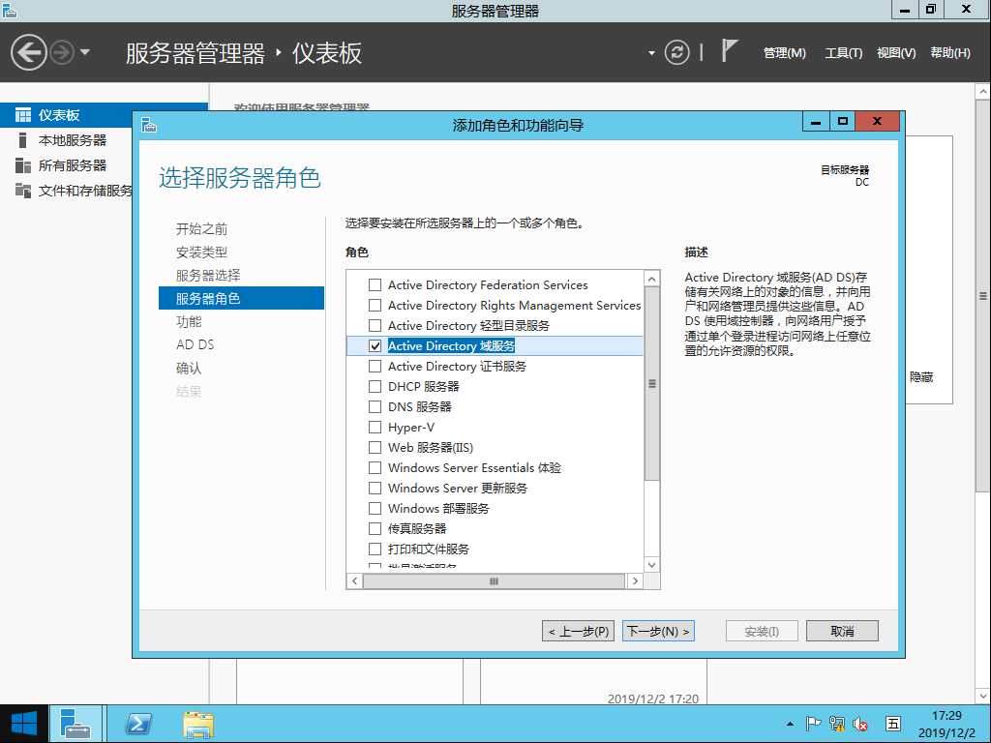
Task: Maximize the wizard window
Action: pyautogui.click(x=843, y=121)
